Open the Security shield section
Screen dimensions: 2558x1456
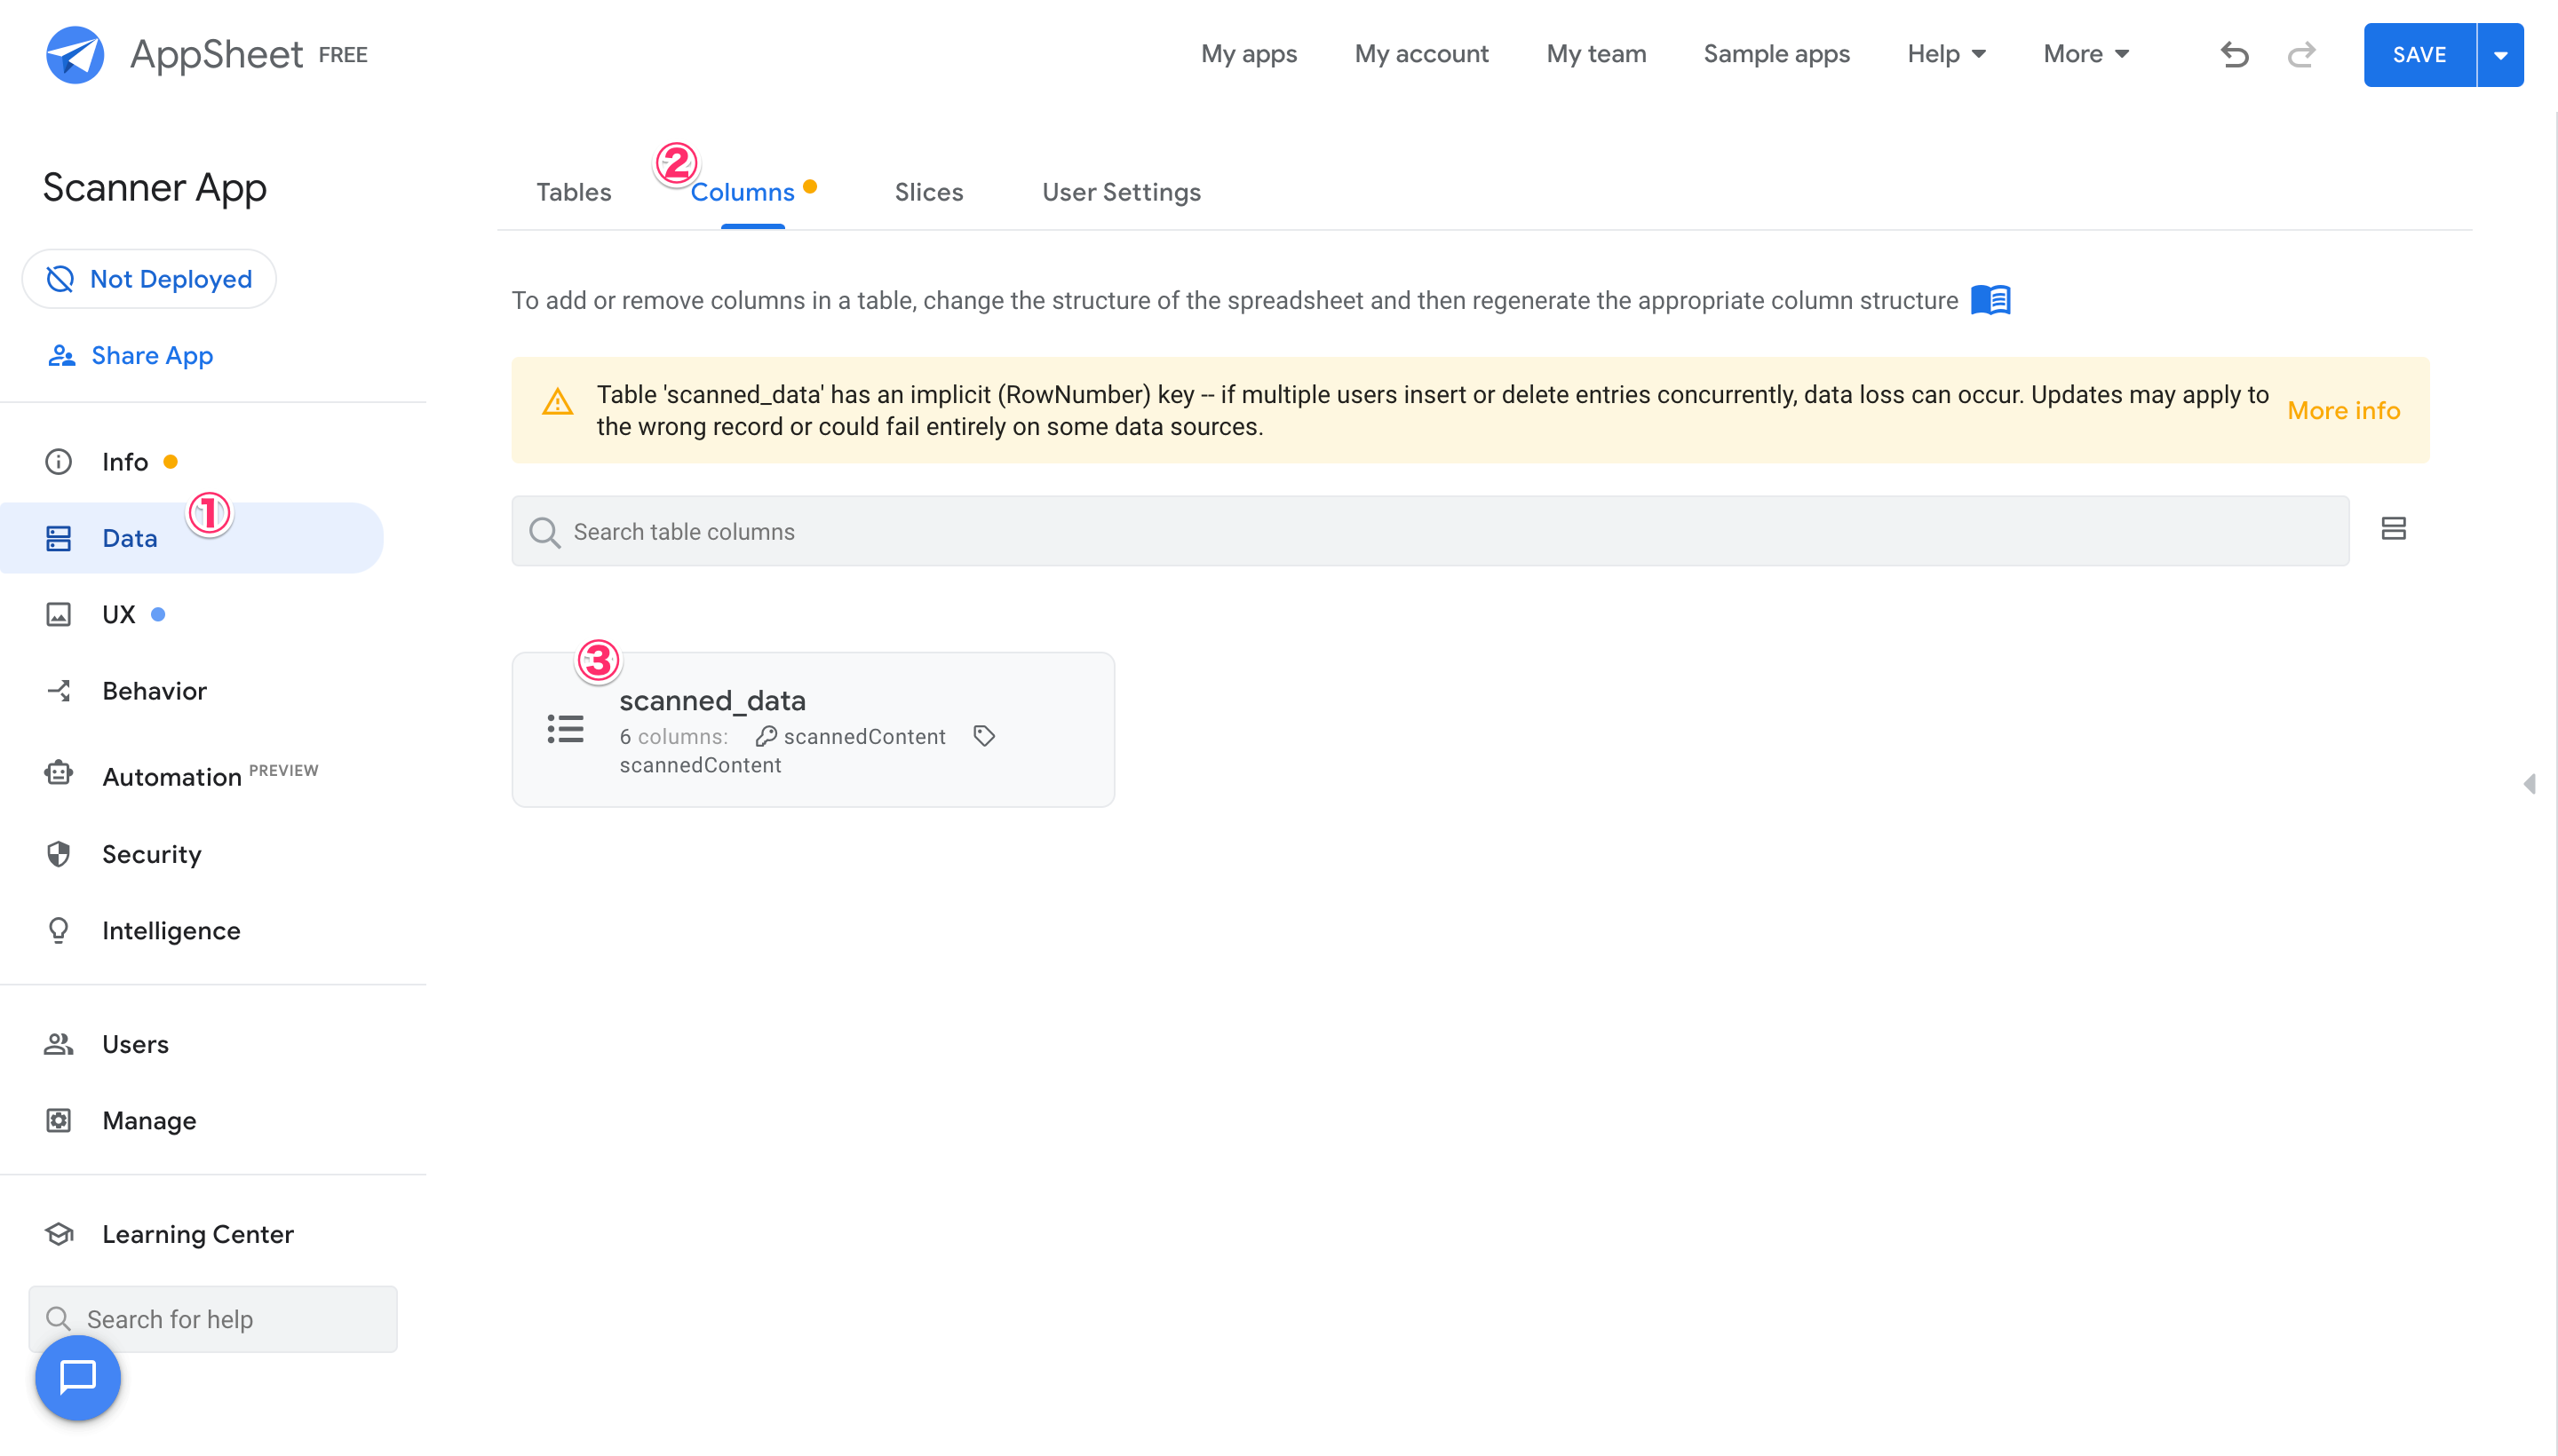point(151,854)
